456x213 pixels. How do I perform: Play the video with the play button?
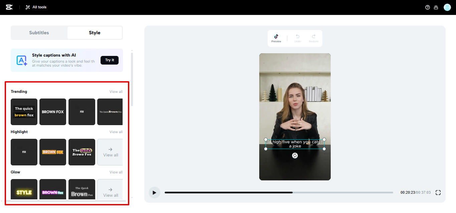(x=154, y=192)
